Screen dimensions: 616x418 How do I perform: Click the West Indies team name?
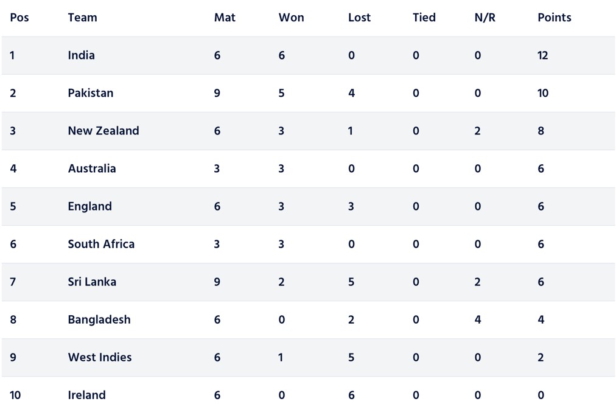tap(100, 357)
